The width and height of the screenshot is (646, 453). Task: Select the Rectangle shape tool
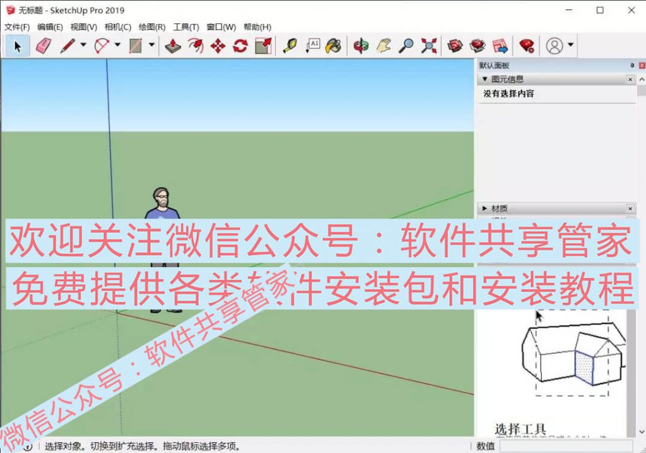pos(136,45)
